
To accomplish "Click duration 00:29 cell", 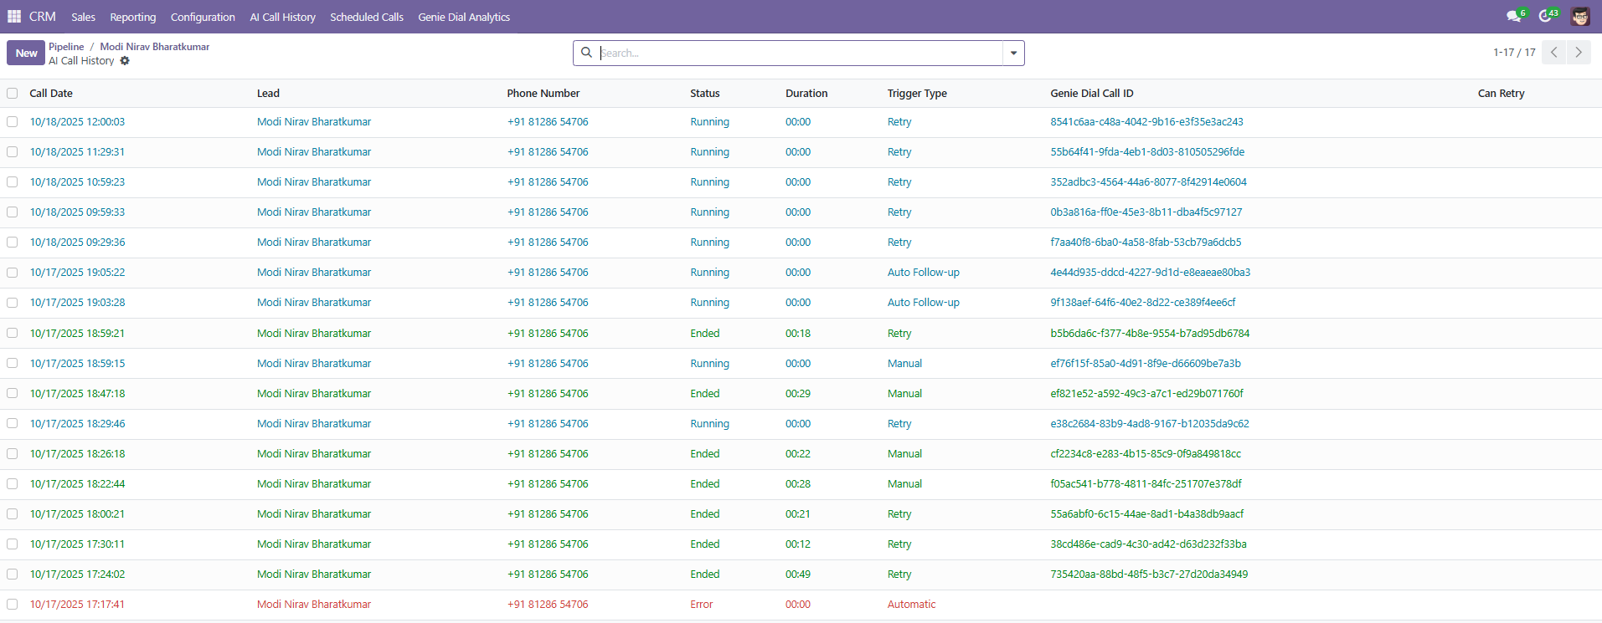I will coord(798,393).
